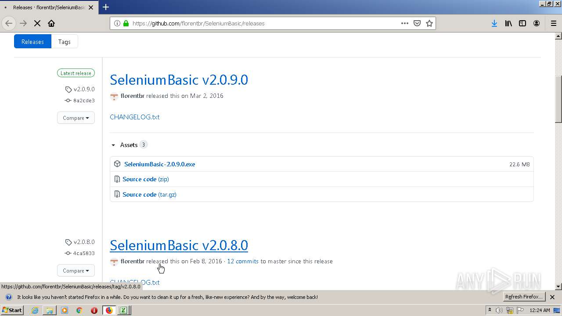
Task: Click the 22.6 MB file size text
Action: click(519, 164)
